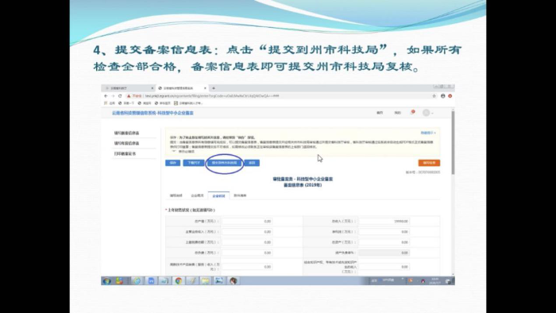This screenshot has height=313, width=556.
Task: Open a new browser tab with plus
Action: [214, 88]
